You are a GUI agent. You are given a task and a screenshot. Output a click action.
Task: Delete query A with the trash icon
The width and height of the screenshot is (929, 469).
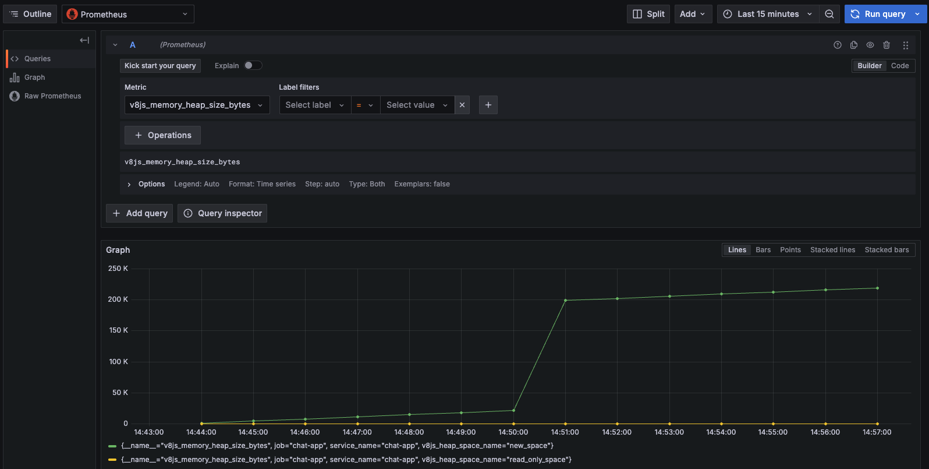point(887,45)
